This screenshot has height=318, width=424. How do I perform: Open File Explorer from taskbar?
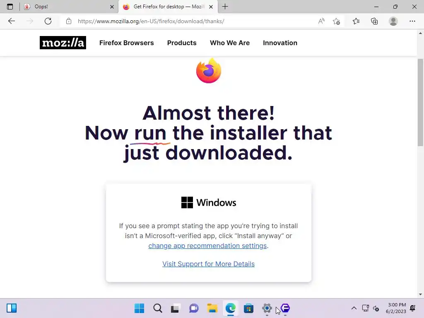click(212, 308)
